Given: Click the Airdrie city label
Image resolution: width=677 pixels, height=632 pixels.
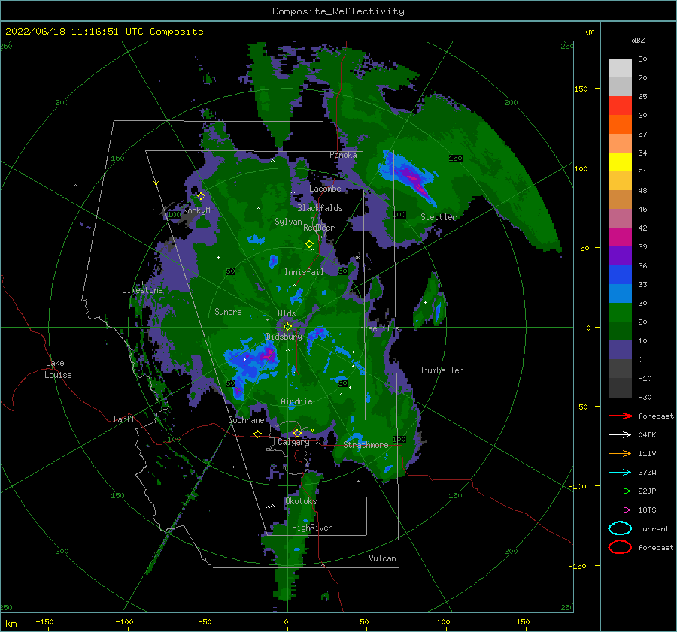Looking at the screenshot, I should coord(296,401).
